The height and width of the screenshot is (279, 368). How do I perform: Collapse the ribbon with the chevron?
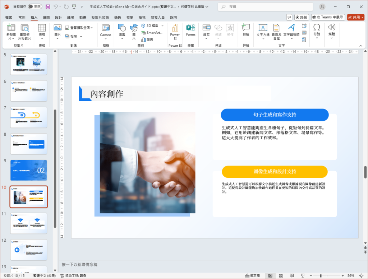361,46
